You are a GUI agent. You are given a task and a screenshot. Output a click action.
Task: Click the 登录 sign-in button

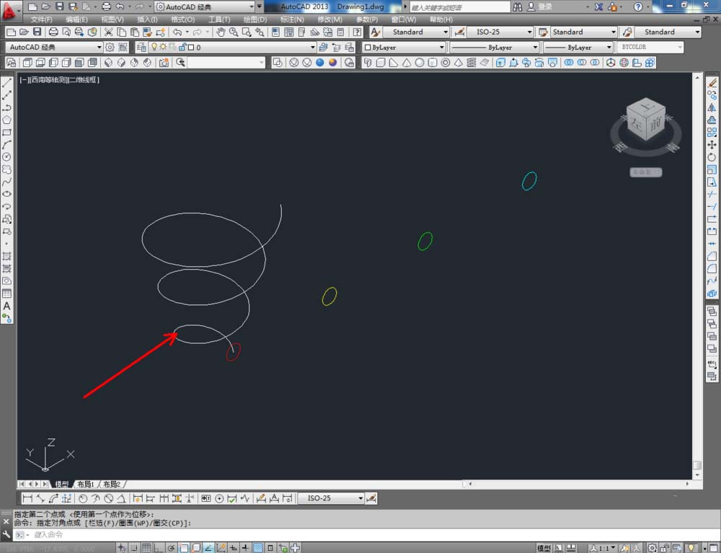pyautogui.click(x=545, y=7)
